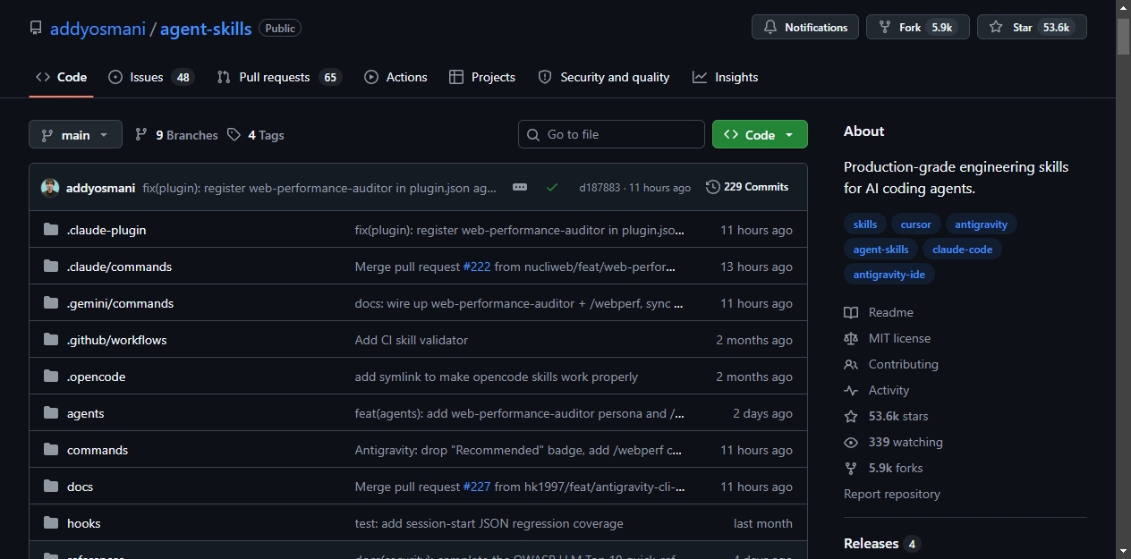Screen dimensions: 1131x559
Task: Click the tag icon next to 4 Tags
Action: [234, 135]
